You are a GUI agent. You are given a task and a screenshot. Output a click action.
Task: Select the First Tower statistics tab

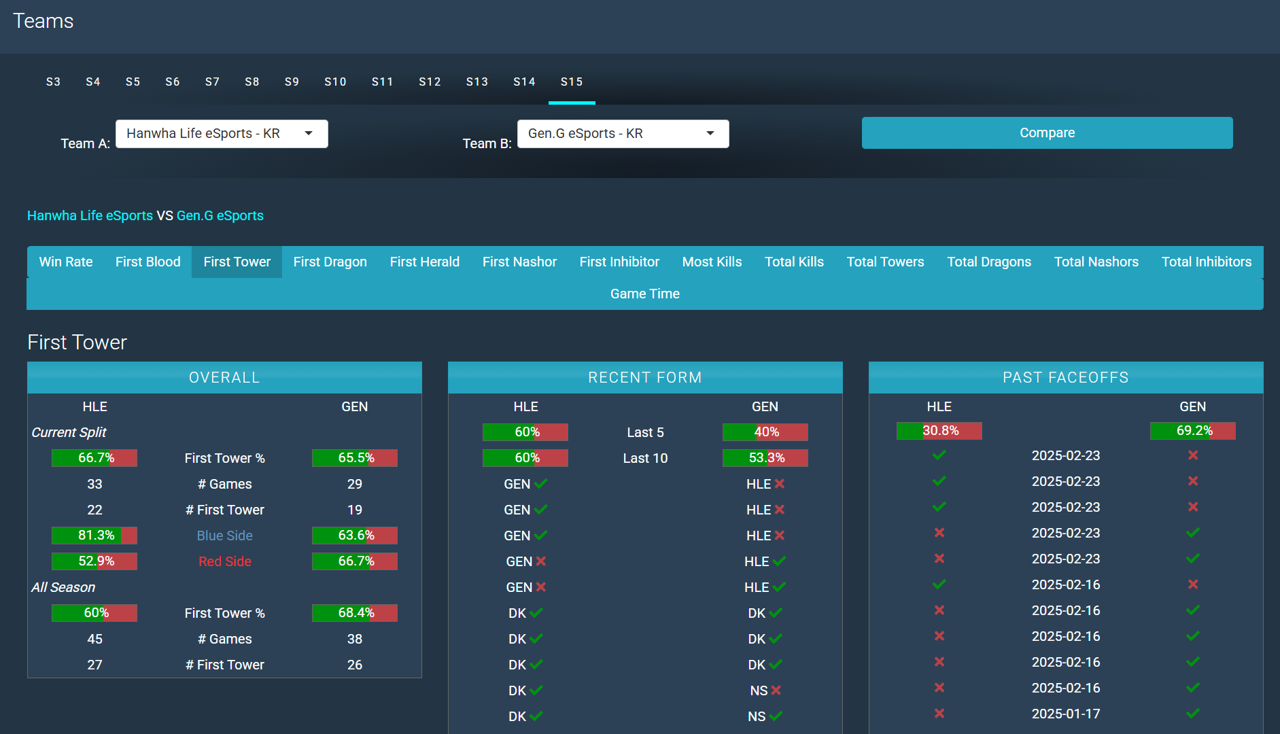coord(237,262)
